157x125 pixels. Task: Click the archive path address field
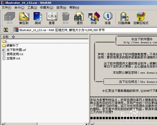tap(85, 30)
